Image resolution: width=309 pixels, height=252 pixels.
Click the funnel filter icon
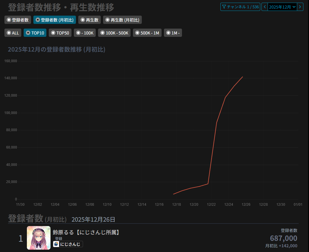tap(224, 7)
